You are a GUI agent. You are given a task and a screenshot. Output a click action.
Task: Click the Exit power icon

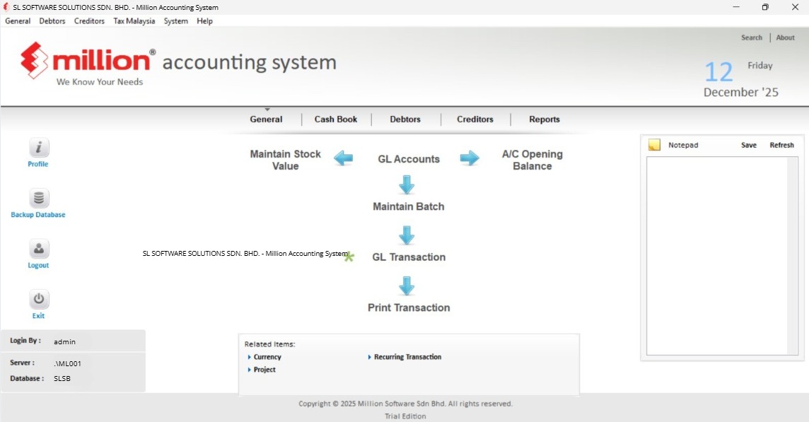pyautogui.click(x=38, y=298)
